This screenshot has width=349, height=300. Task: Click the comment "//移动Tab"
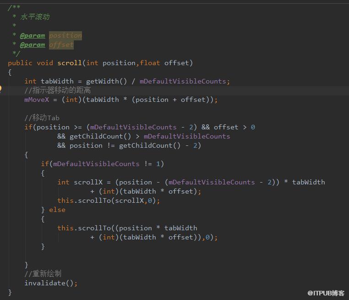click(x=42, y=118)
